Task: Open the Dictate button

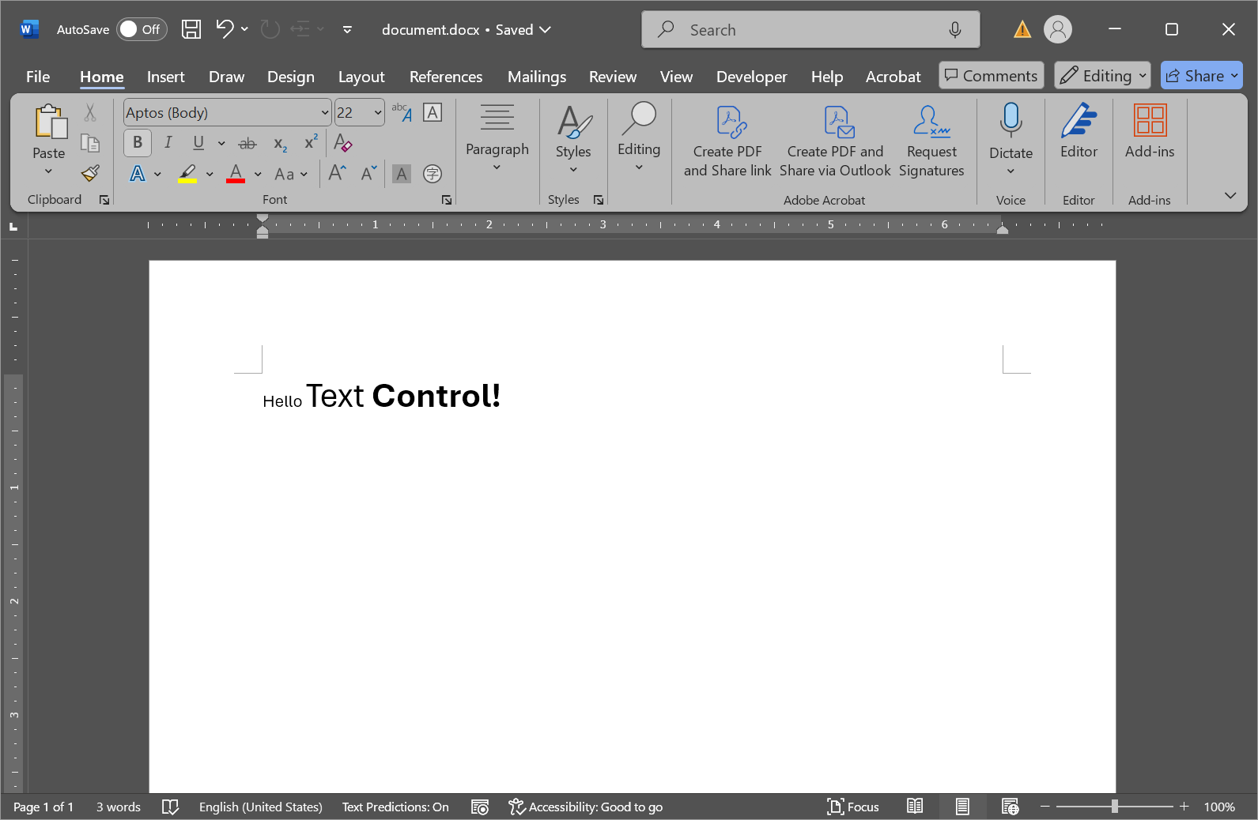Action: pos(1011,139)
